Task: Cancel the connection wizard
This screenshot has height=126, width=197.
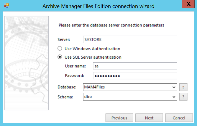Action: [x=179, y=118]
